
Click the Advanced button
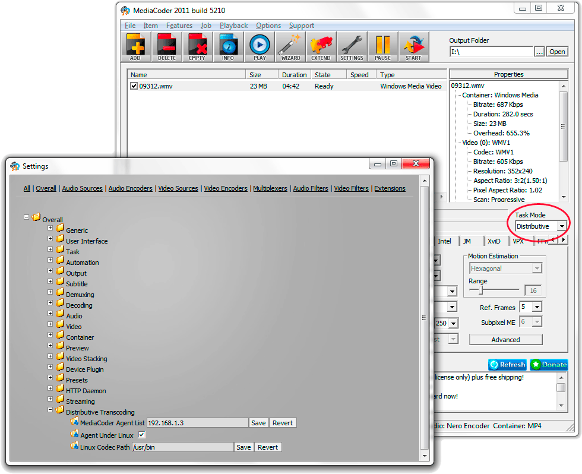point(505,340)
